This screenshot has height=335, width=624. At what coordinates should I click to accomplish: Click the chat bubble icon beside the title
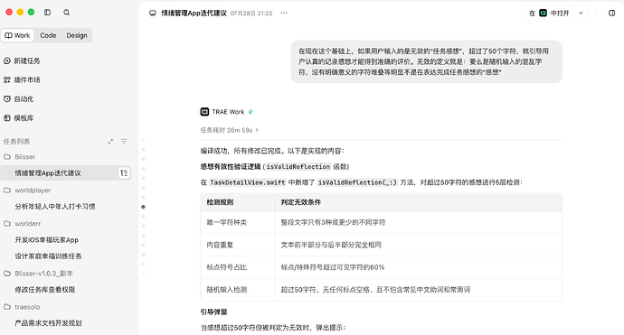click(x=153, y=14)
